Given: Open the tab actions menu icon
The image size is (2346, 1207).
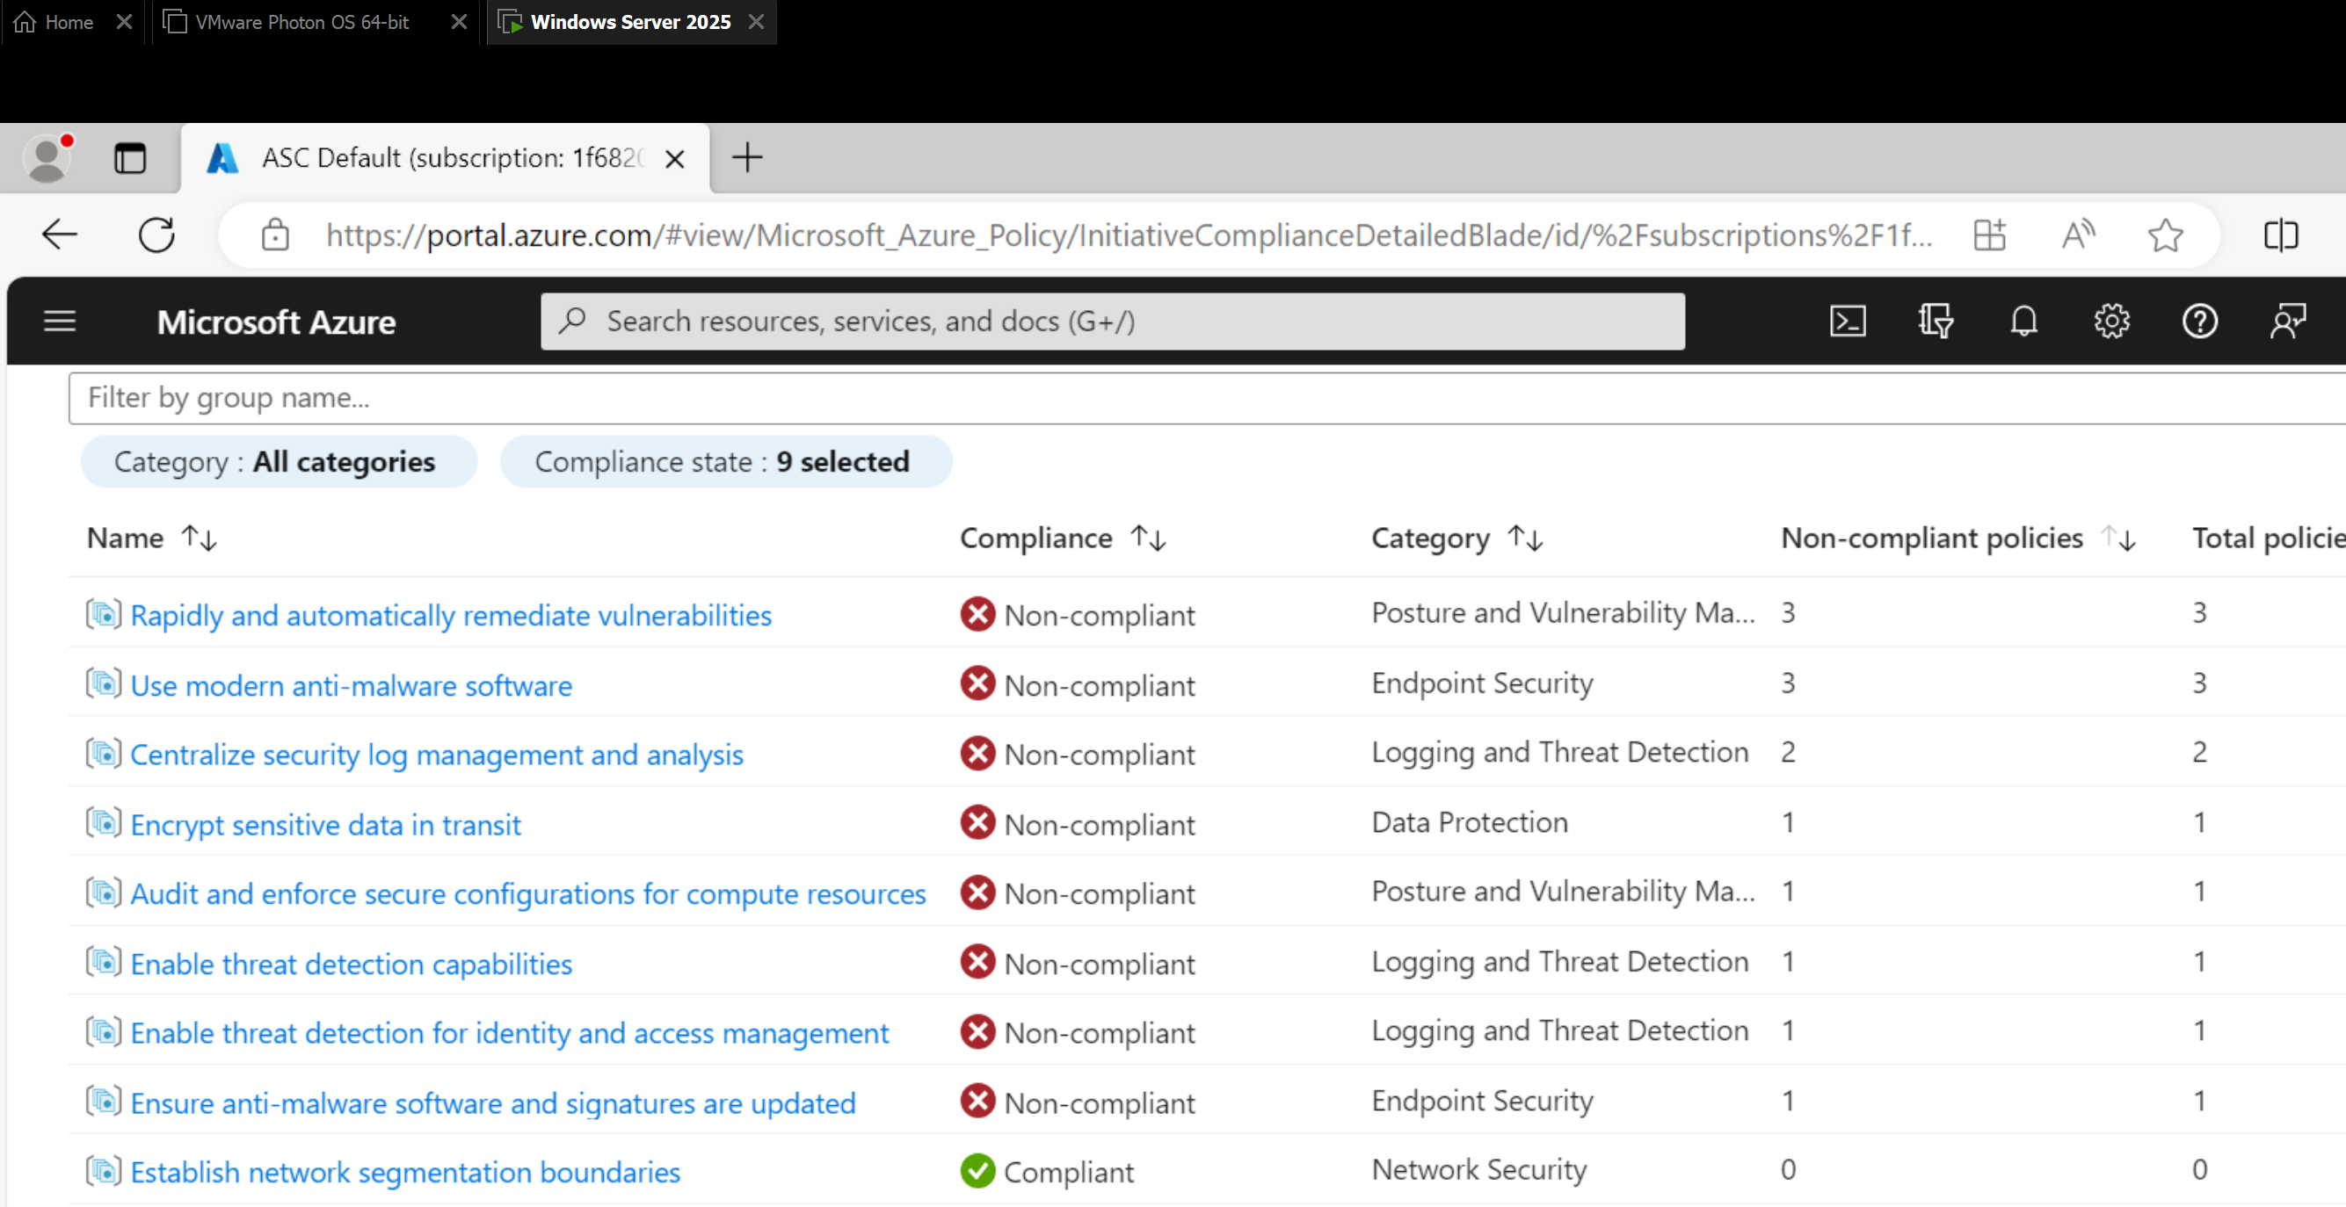Looking at the screenshot, I should (130, 158).
